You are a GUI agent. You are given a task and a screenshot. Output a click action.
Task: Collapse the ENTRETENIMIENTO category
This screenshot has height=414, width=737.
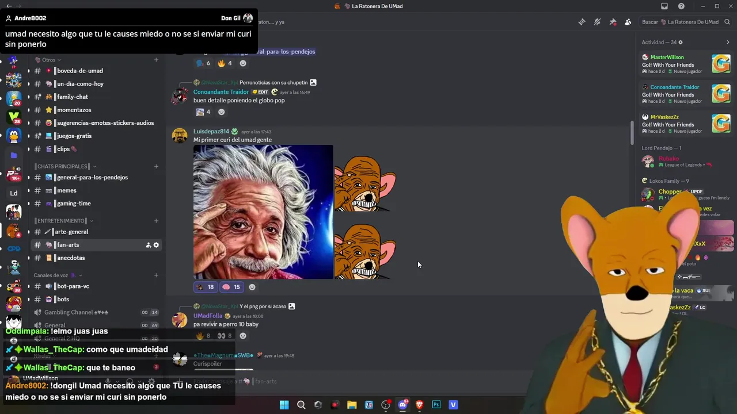pyautogui.click(x=63, y=221)
